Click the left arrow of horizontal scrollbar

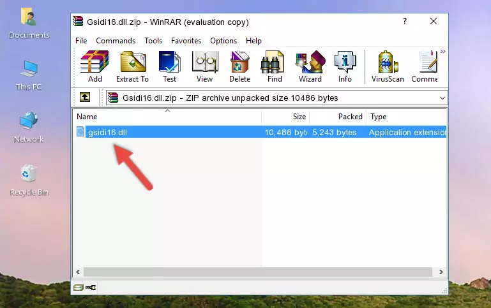[79, 272]
